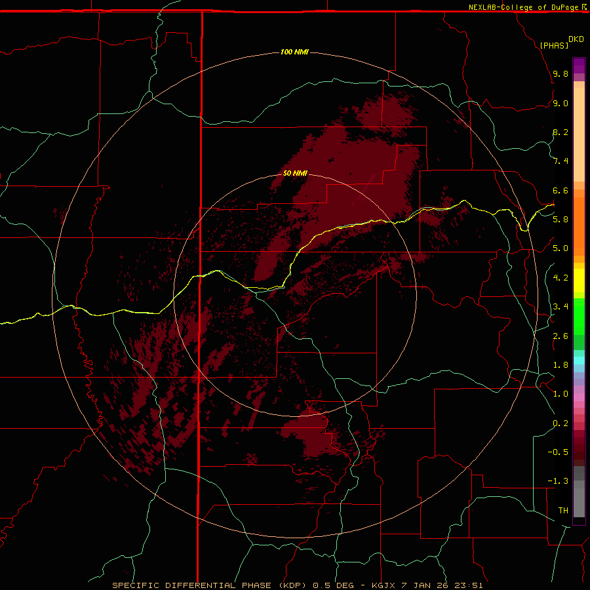The width and height of the screenshot is (590, 590).
Task: Pick the bright green color bar segment
Action: coord(579,316)
